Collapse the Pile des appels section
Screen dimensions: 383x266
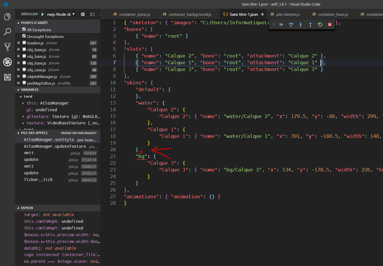coord(58,133)
